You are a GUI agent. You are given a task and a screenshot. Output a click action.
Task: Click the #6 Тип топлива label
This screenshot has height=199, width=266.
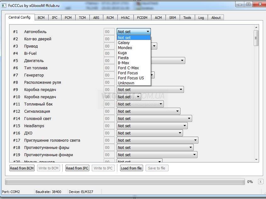pyautogui.click(x=36, y=68)
